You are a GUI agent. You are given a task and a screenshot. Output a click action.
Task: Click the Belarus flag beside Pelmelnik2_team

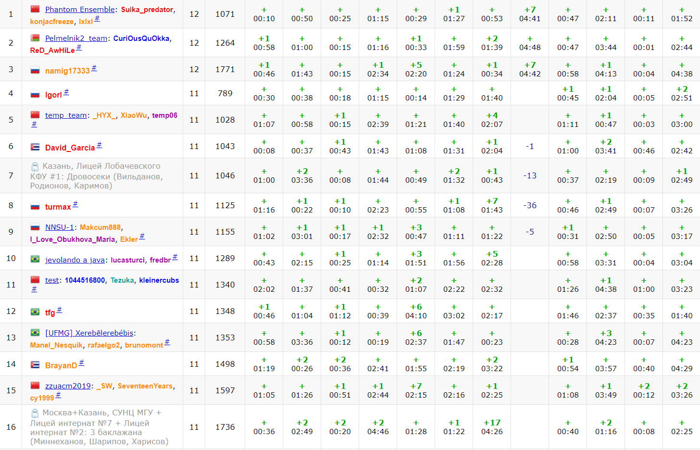(35, 38)
